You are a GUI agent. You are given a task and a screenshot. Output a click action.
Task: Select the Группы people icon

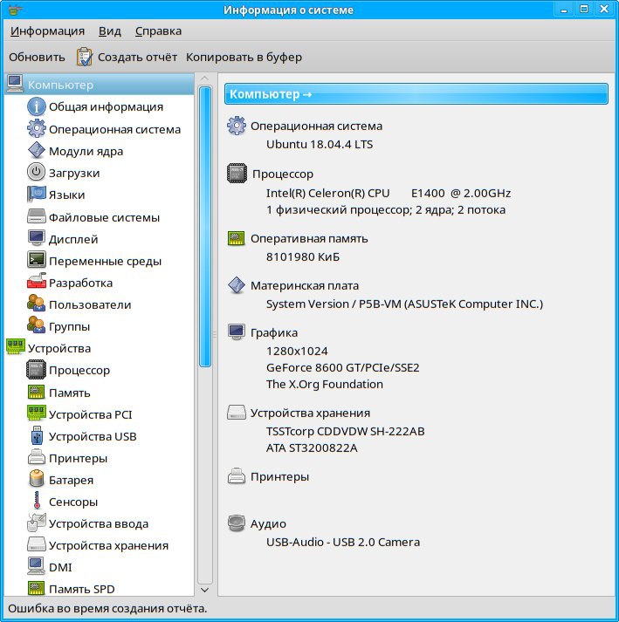tap(36, 325)
